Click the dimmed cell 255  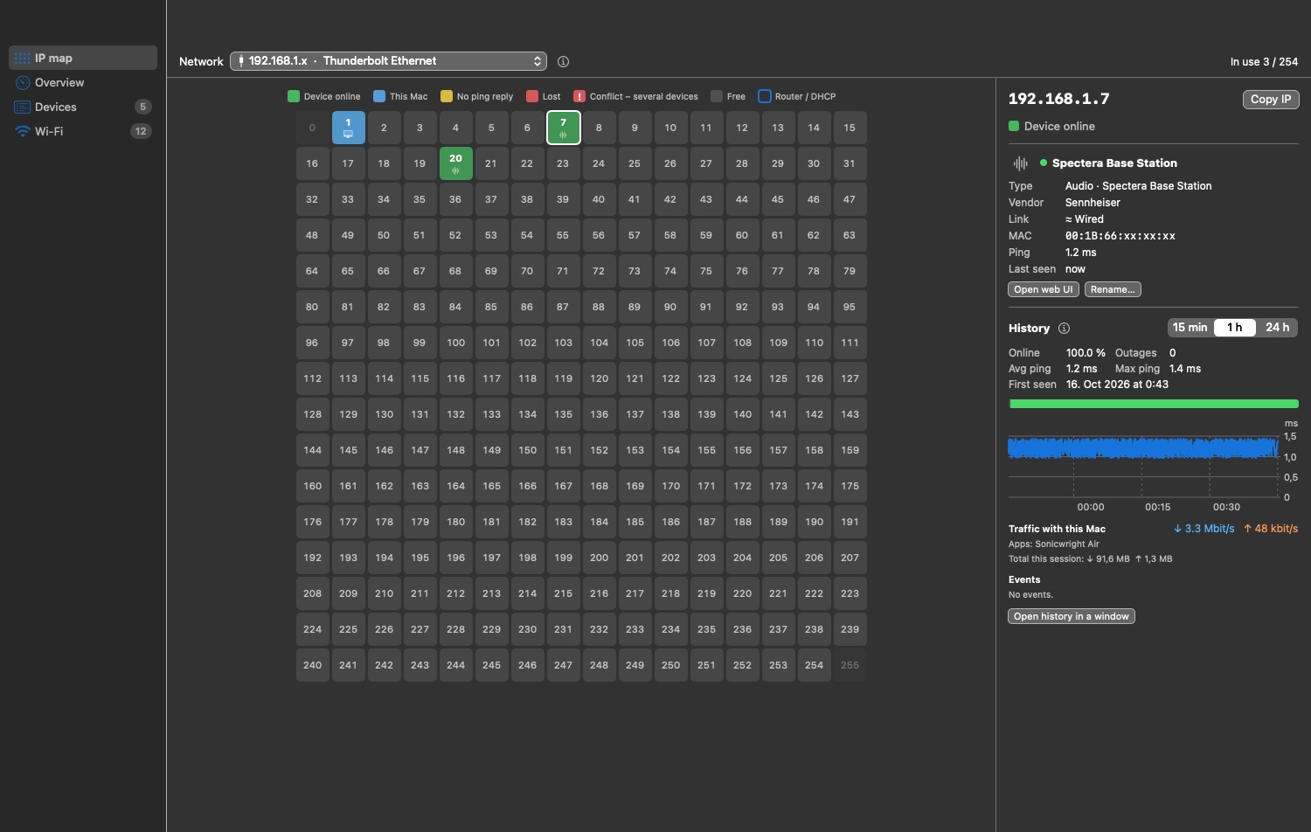point(850,665)
